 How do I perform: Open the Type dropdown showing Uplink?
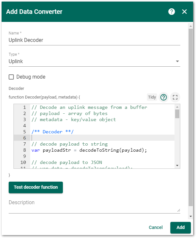pyautogui.click(x=94, y=61)
